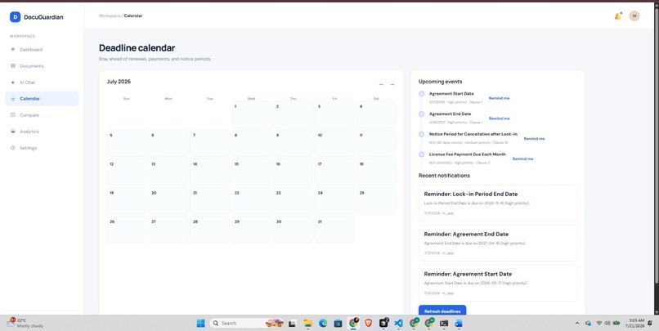Click Remind me for Agreement Start Date
Image resolution: width=659 pixels, height=331 pixels.
pyautogui.click(x=499, y=98)
